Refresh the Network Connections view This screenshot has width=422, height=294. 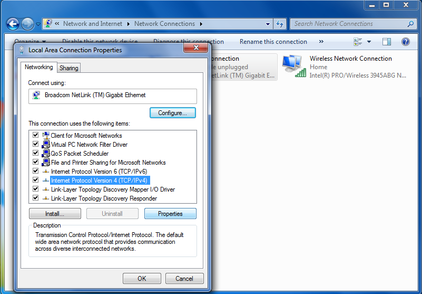[280, 24]
